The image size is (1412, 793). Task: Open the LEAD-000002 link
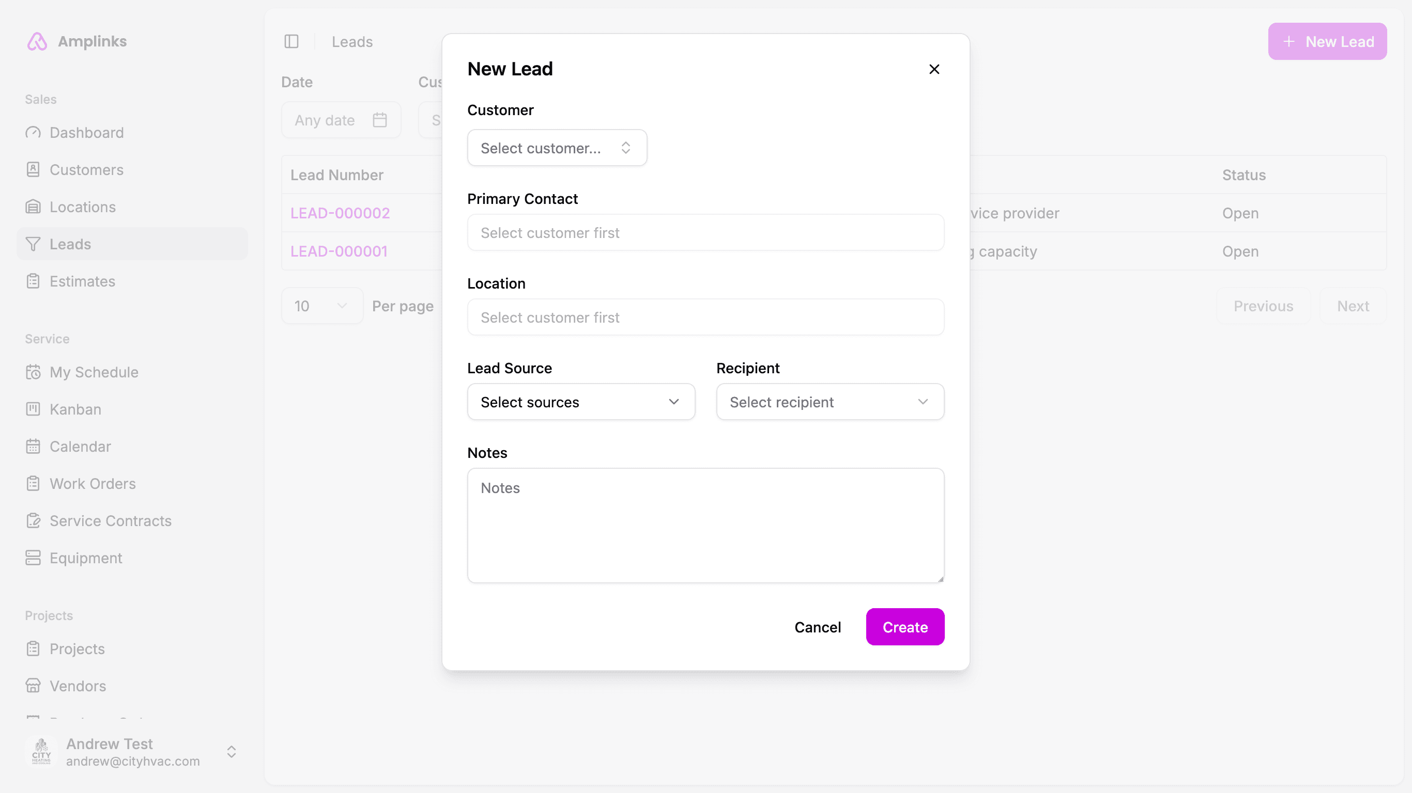(x=340, y=213)
